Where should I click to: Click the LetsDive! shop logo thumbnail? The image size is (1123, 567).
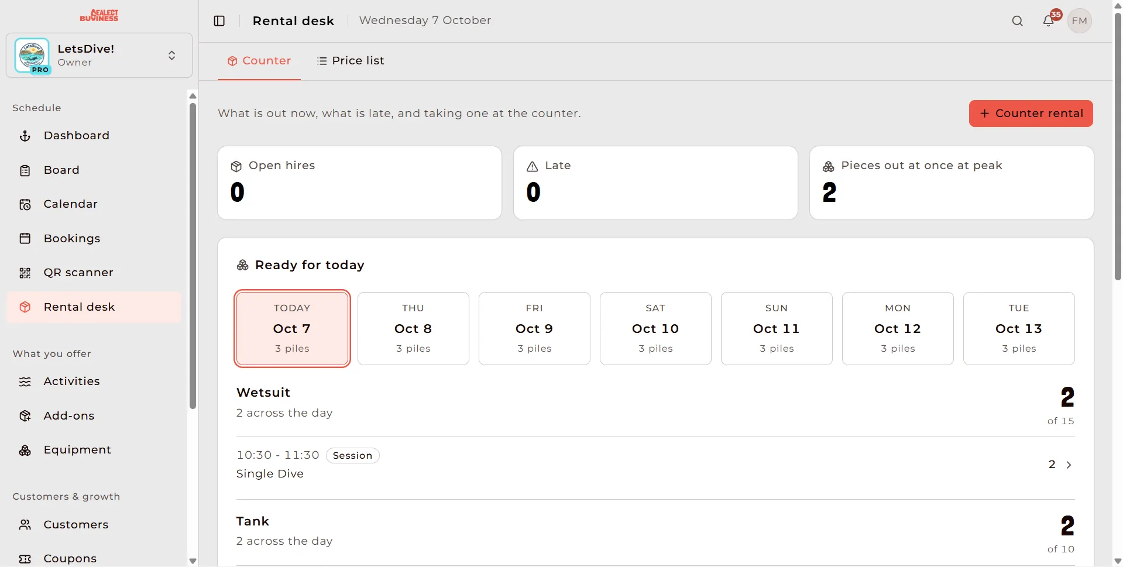[32, 56]
